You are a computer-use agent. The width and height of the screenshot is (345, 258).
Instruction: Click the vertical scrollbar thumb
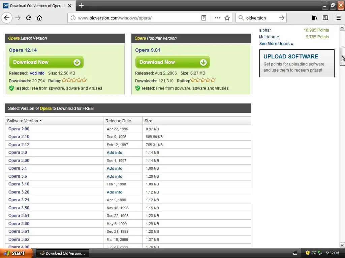click(342, 56)
